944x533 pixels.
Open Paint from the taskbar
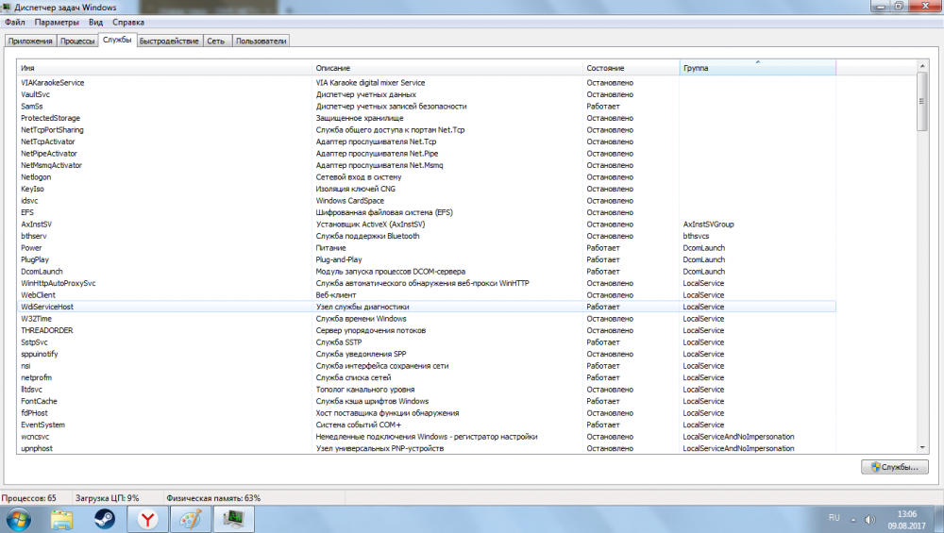190,519
